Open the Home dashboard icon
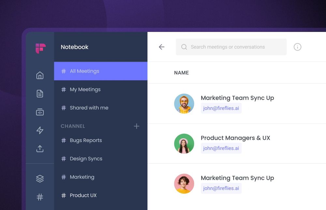 (40, 75)
